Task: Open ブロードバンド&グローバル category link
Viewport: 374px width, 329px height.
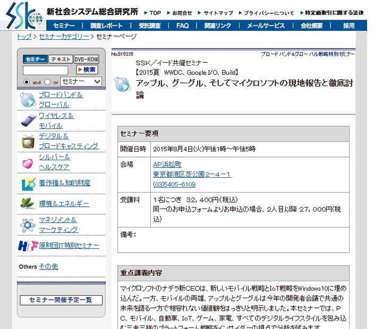Action: tap(61, 100)
